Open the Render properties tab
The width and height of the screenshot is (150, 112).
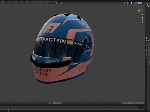click(x=146, y=44)
